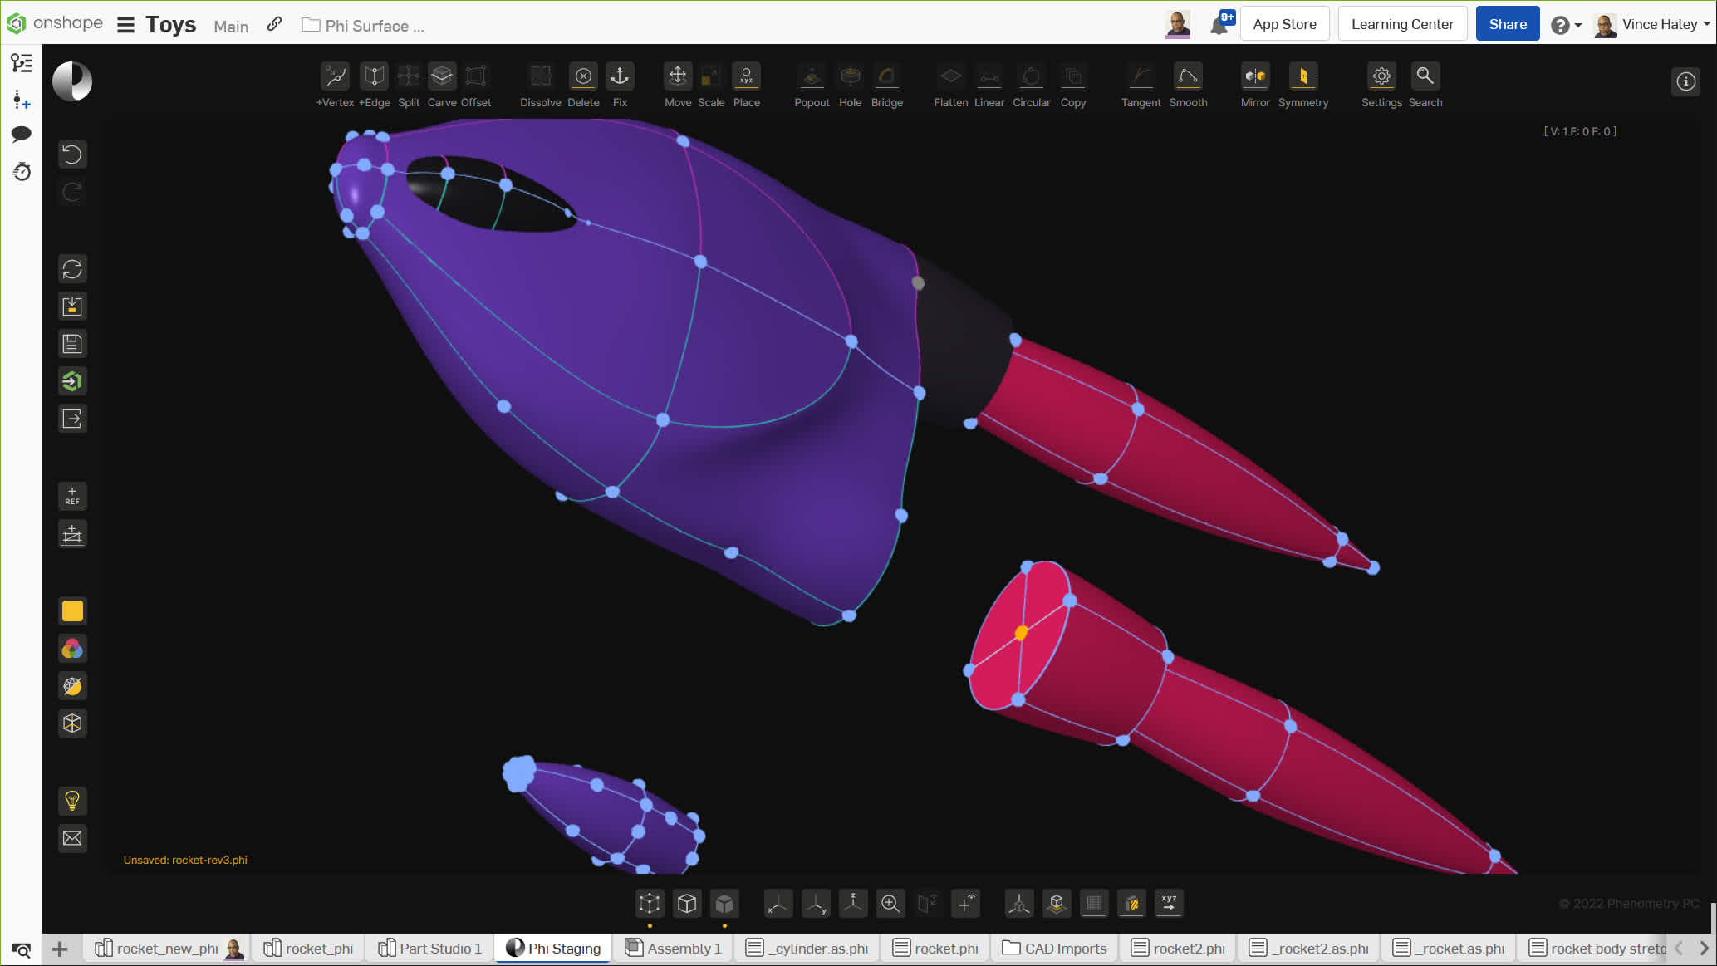The height and width of the screenshot is (966, 1717).
Task: Select the Smooth tool
Action: pyautogui.click(x=1187, y=77)
